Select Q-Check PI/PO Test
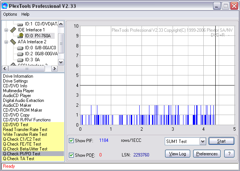This screenshot has height=171, width=240. 33,154
